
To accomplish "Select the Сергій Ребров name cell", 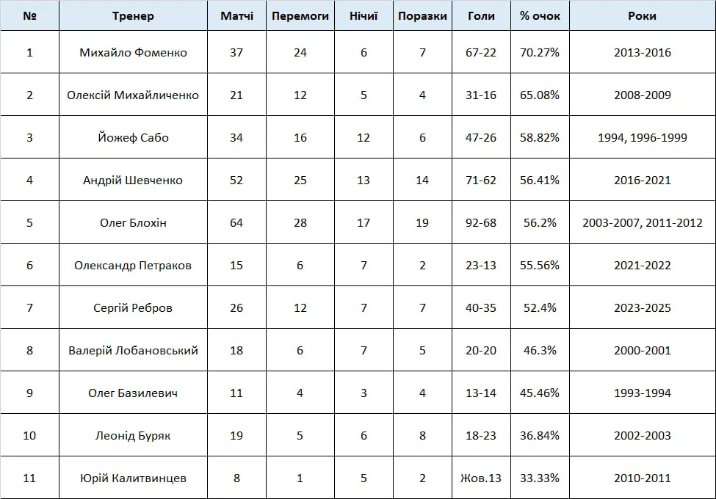I will [133, 307].
